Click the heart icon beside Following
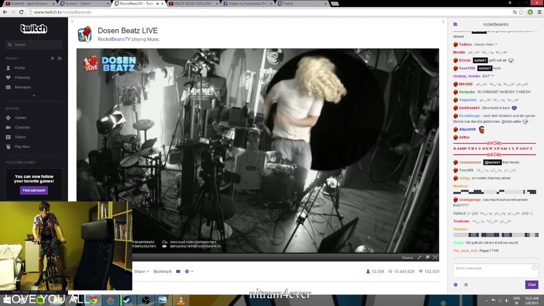The image size is (544, 306). click(x=8, y=78)
